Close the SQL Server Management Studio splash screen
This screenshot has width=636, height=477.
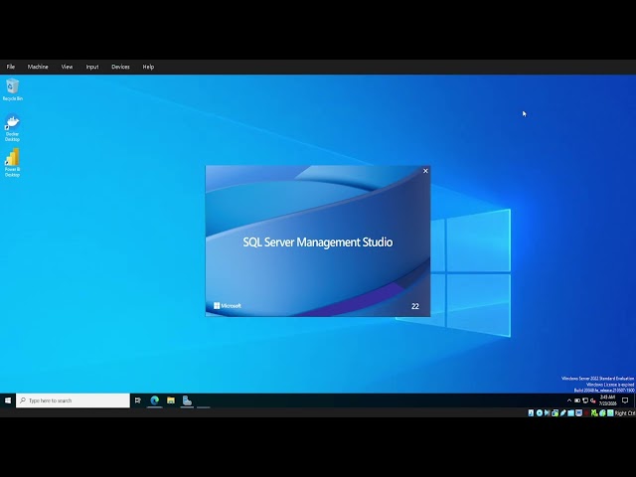[425, 171]
